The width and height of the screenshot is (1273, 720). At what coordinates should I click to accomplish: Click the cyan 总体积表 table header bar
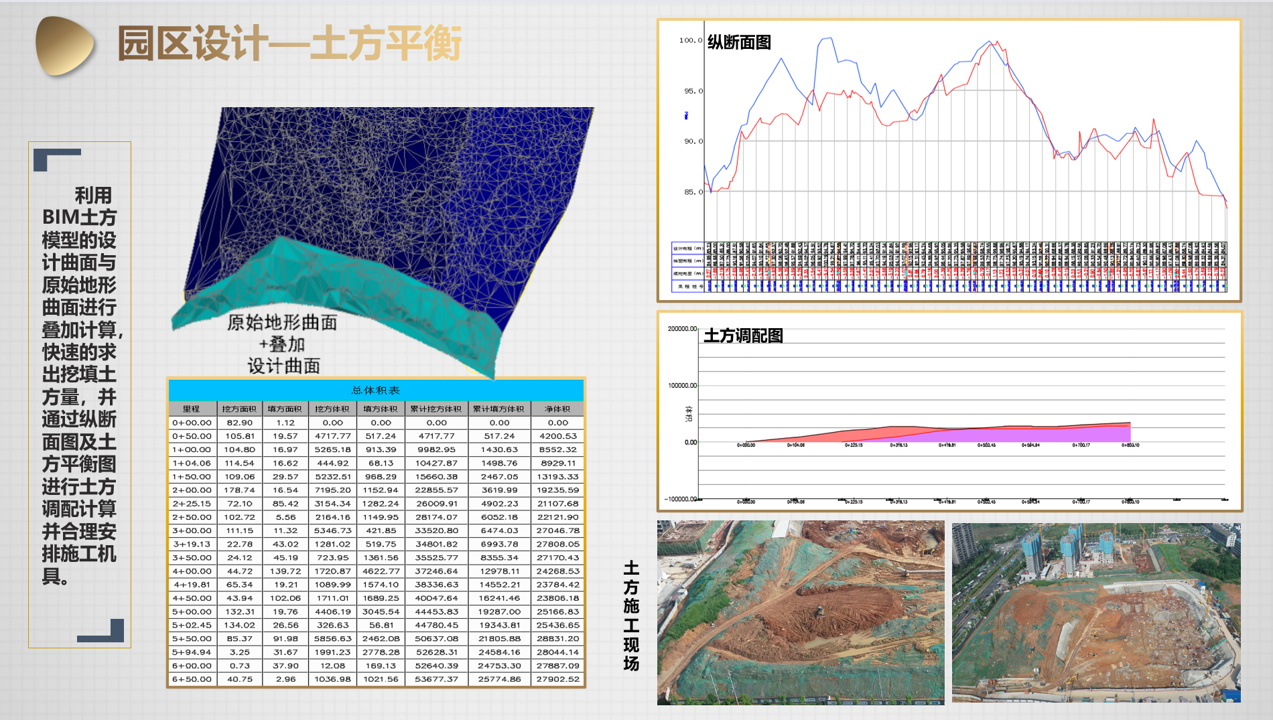[x=376, y=390]
